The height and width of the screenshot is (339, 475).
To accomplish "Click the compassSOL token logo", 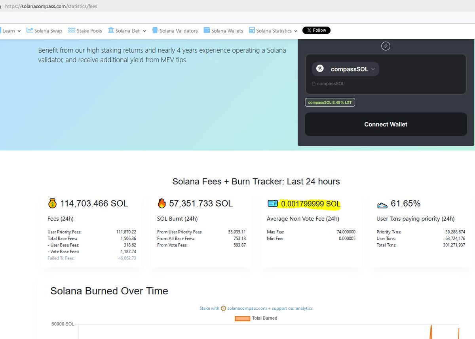I will pos(320,69).
